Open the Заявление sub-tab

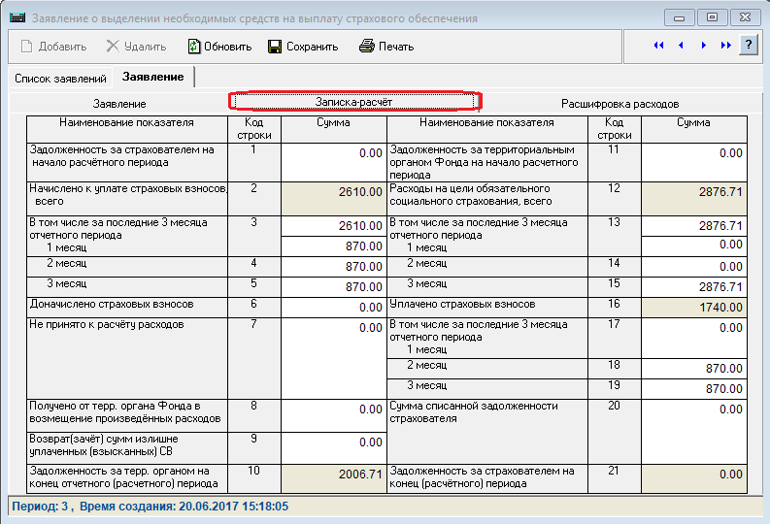click(x=119, y=104)
